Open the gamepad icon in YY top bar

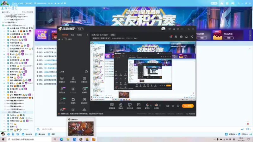click(x=233, y=3)
